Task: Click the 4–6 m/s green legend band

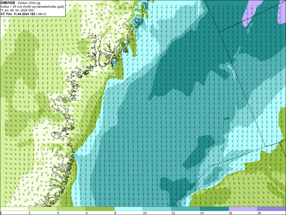Action: 71,209
